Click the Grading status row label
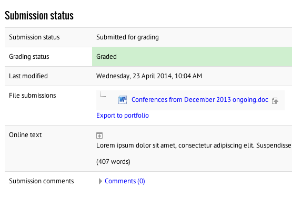Image resolution: width=292 pixels, height=198 pixels. (29, 57)
